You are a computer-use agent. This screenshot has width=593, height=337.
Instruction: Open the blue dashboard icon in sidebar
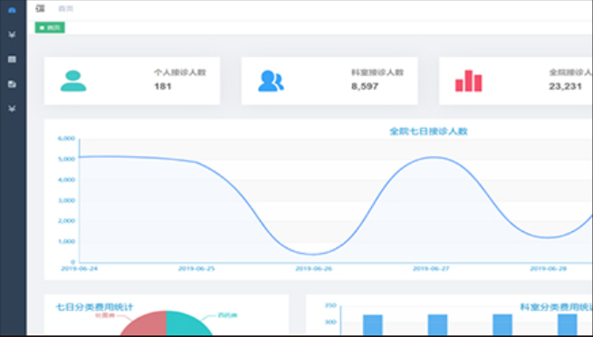click(12, 10)
